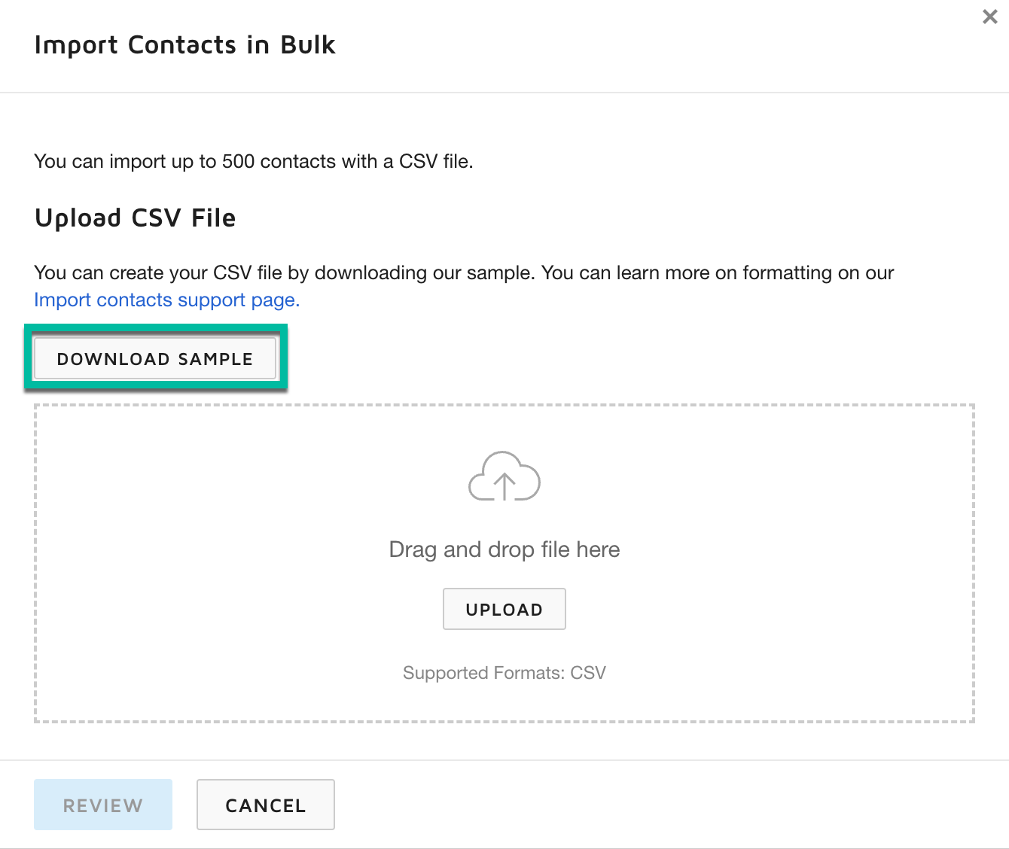Click the Upload CSV File heading
Image resolution: width=1009 pixels, height=849 pixels.
pos(135,218)
